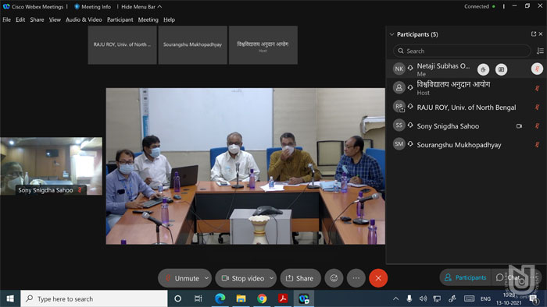547x307 pixels.
Task: Click Stop video button
Action: [x=243, y=278]
